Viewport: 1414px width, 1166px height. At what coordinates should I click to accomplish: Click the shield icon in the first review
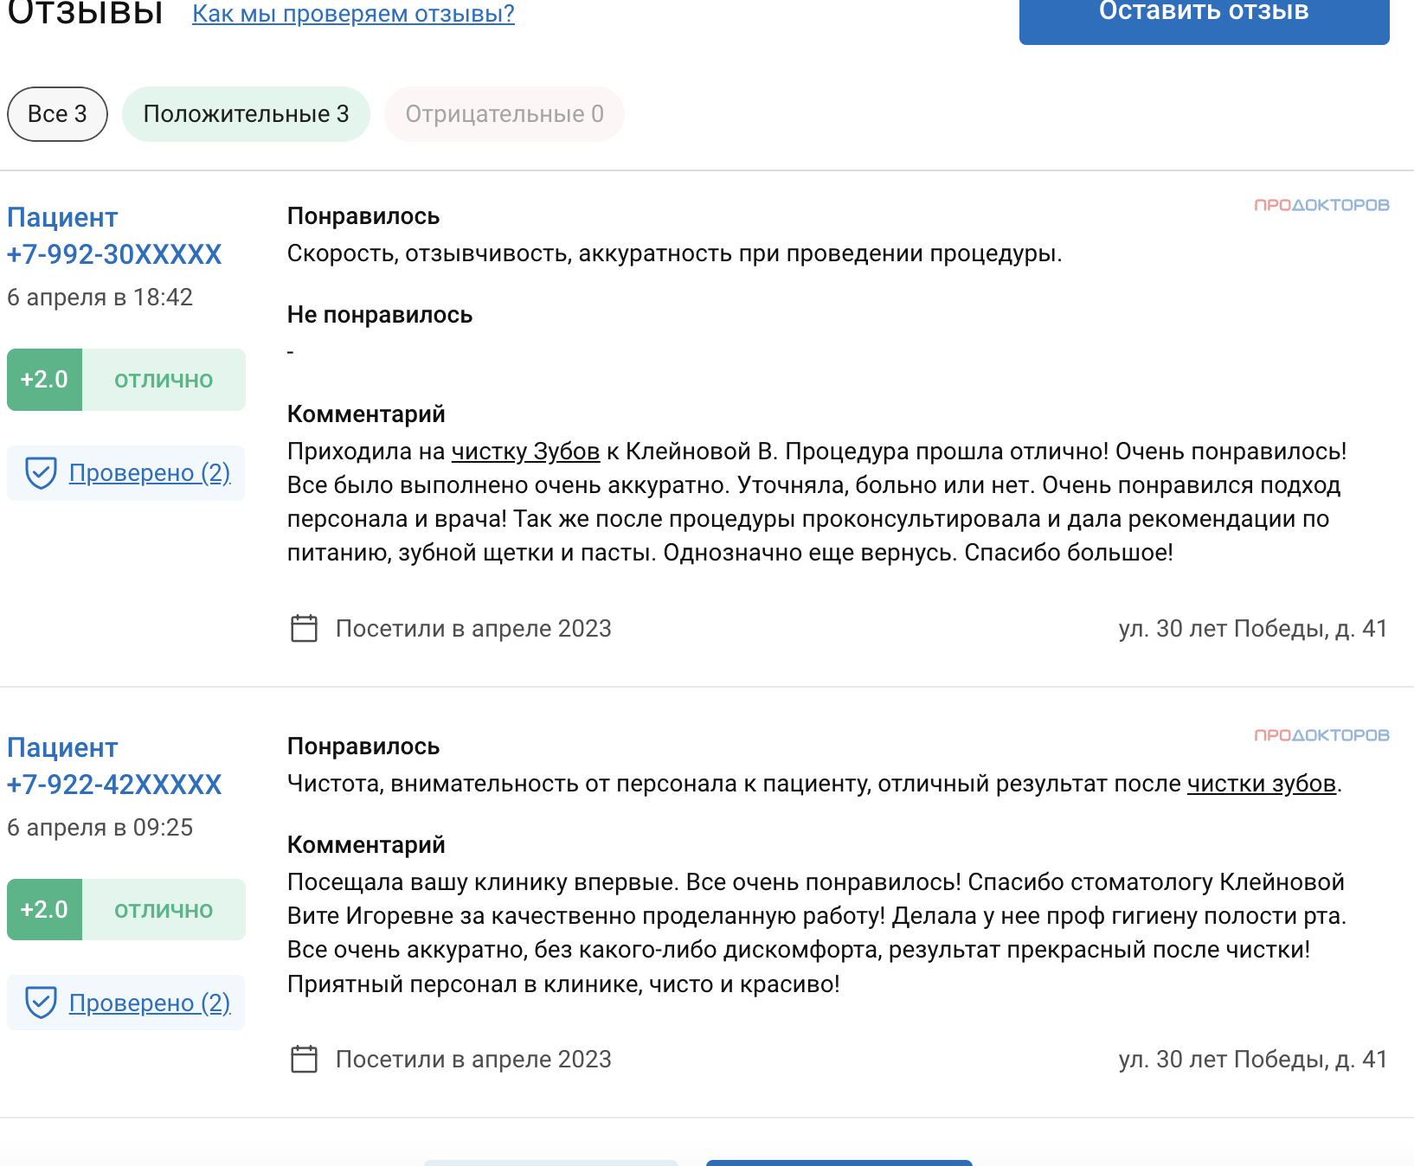pyautogui.click(x=41, y=473)
